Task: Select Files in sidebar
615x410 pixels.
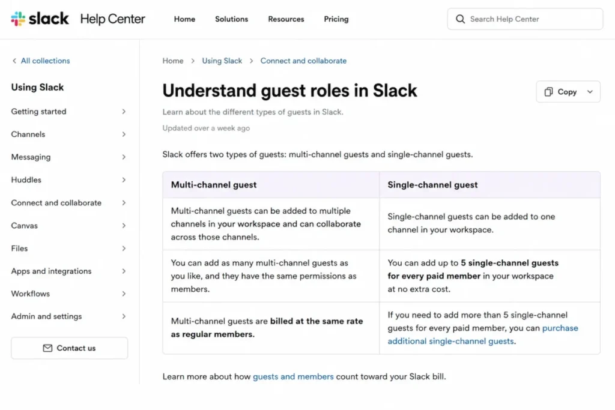Action: pyautogui.click(x=20, y=249)
